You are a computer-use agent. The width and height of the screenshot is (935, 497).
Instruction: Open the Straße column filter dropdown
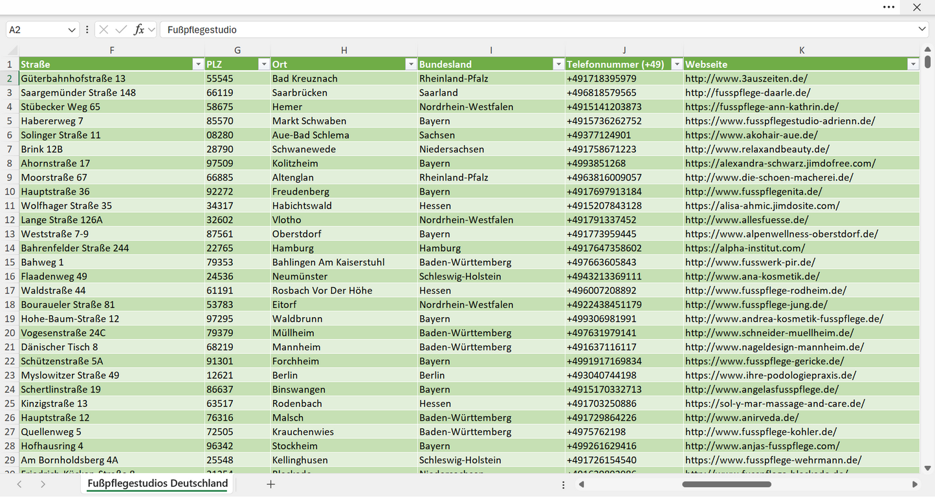point(198,64)
